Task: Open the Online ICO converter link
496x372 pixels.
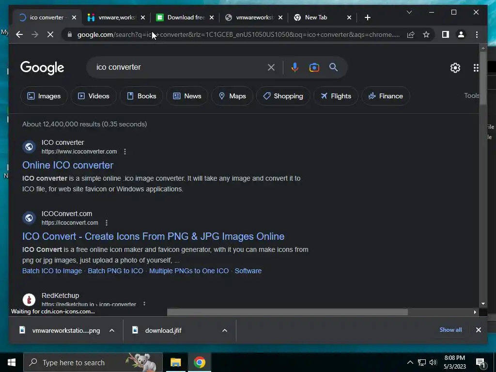Action: pyautogui.click(x=68, y=165)
